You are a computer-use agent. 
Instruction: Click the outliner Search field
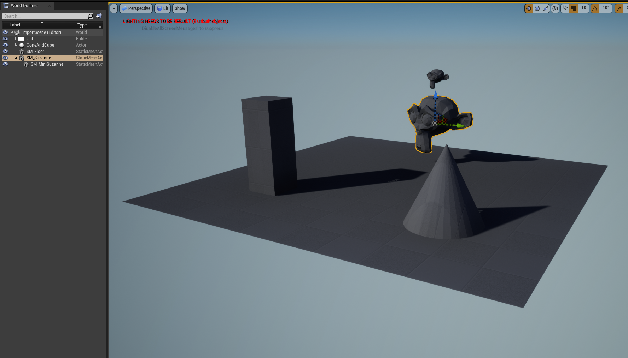click(45, 16)
